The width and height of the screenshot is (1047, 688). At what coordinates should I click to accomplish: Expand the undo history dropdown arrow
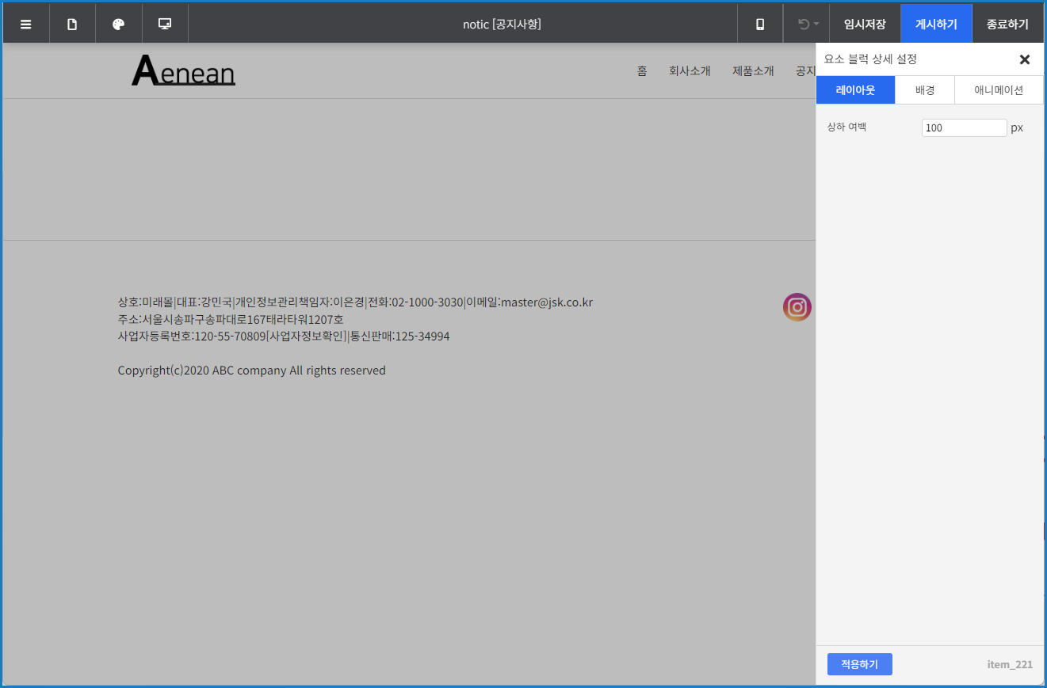[x=816, y=25]
